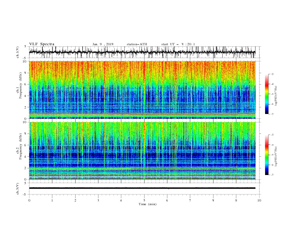The image size is (292, 225).
Task: Click the "8" kHz tick on ch.1 spectrogram
Action: coord(26,73)
